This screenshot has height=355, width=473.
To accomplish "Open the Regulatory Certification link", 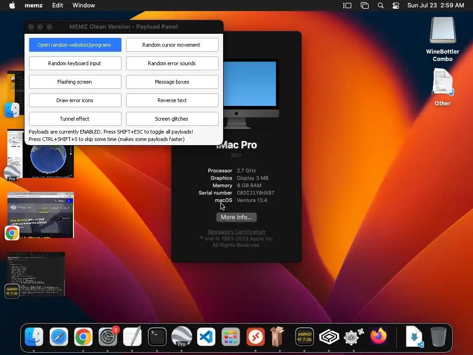I will tap(236, 232).
